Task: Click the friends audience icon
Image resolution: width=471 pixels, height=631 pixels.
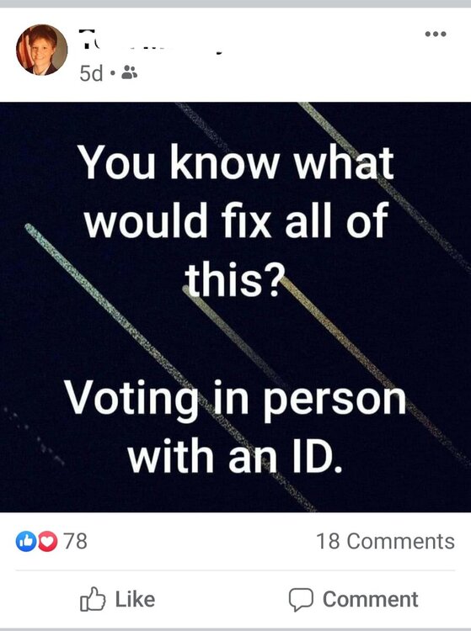Action: point(129,72)
